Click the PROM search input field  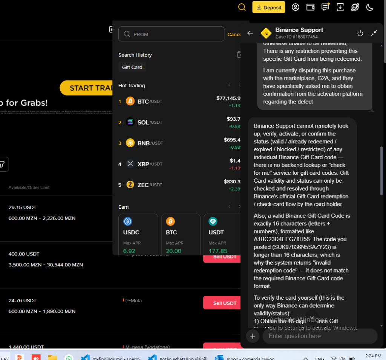[172, 34]
